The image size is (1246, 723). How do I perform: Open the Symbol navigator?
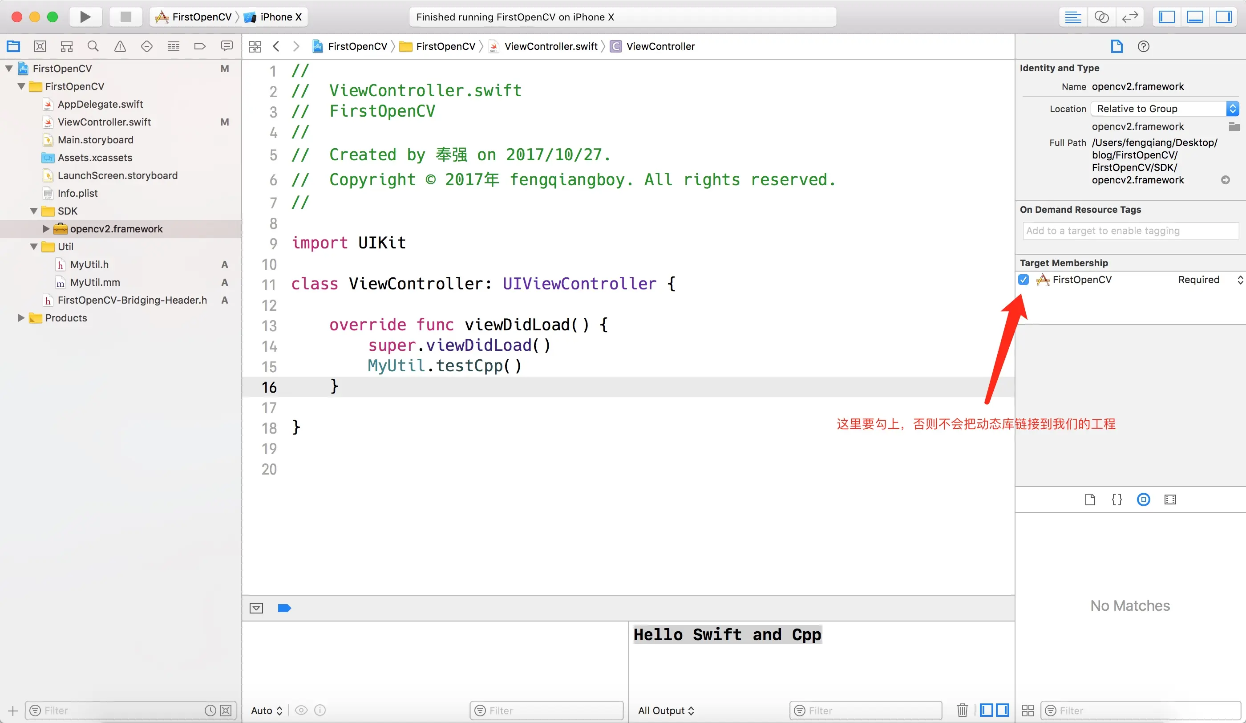[67, 46]
